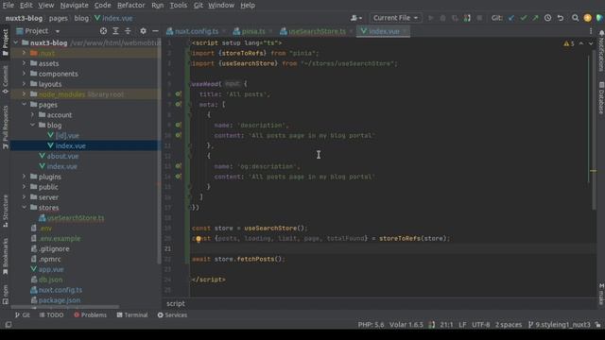Open the Problems tool window
The height and width of the screenshot is (340, 605).
(91, 314)
